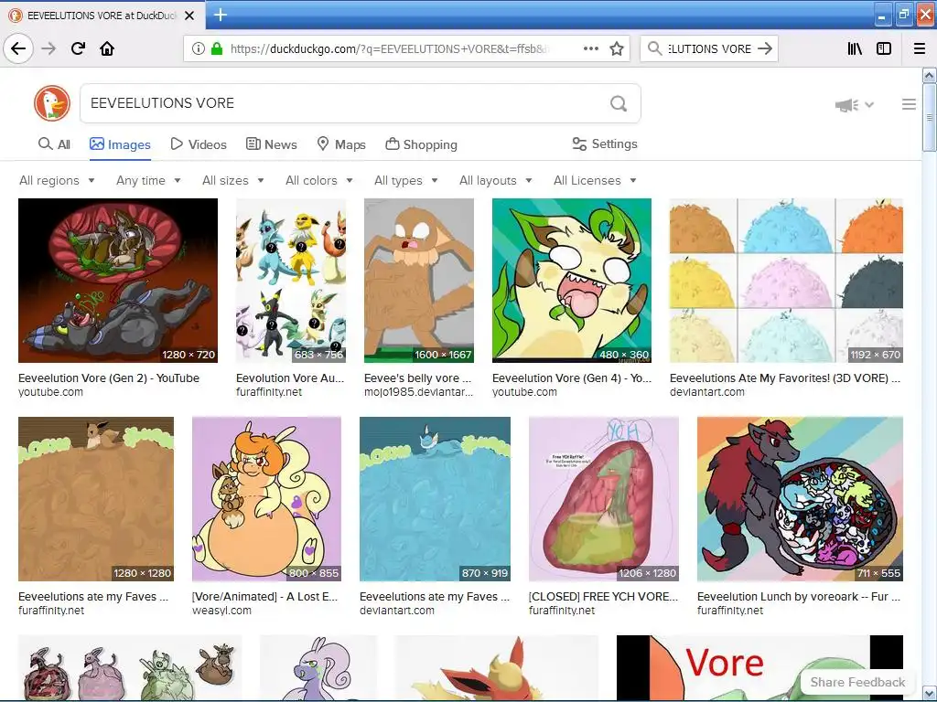This screenshot has height=702, width=937.
Task: Click the first youtube.com source link
Action: [x=51, y=392]
